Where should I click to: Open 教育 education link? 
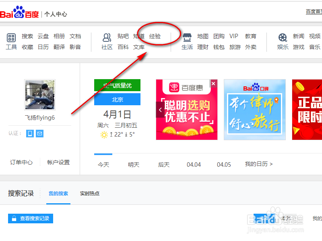(x=251, y=36)
